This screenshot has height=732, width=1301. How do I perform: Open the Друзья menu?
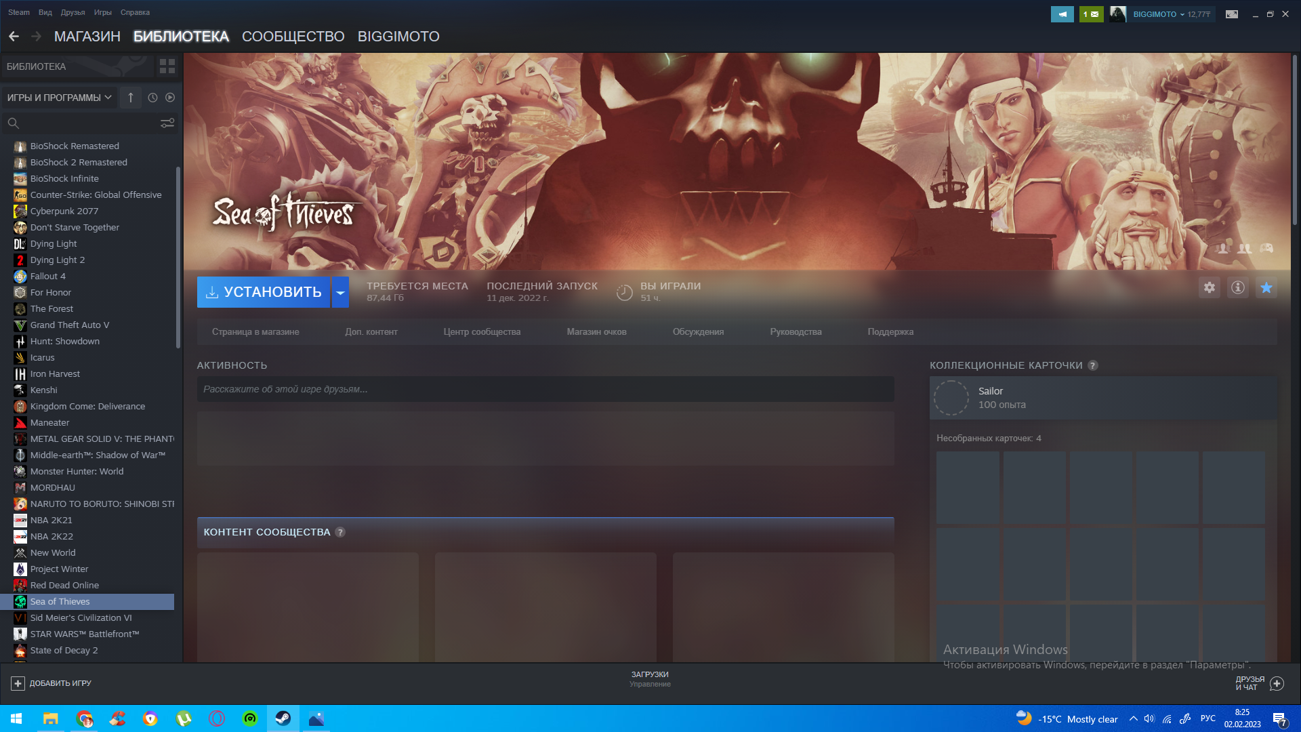click(x=73, y=12)
